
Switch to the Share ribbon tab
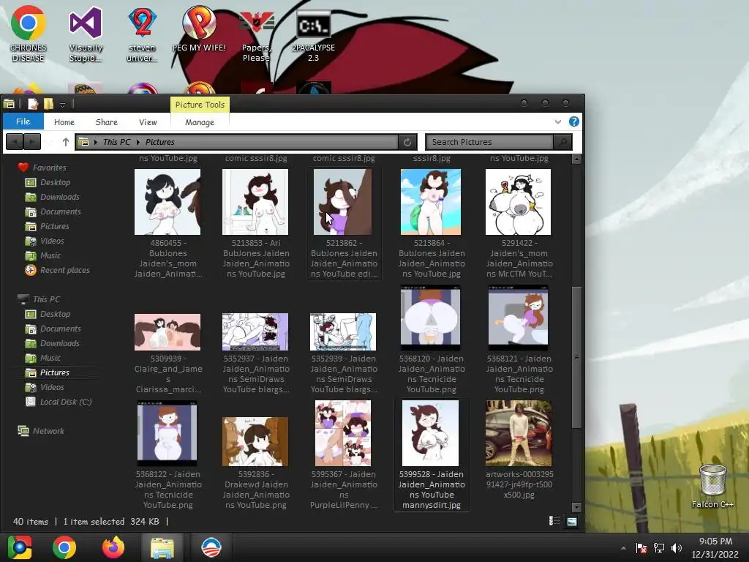click(107, 122)
